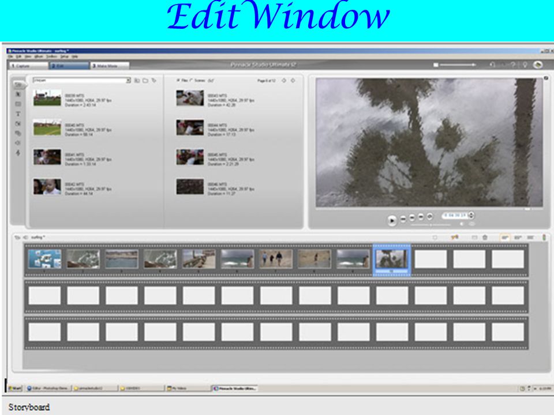
Task: Open the Transitions section in album sidebar
Action: click(18, 94)
